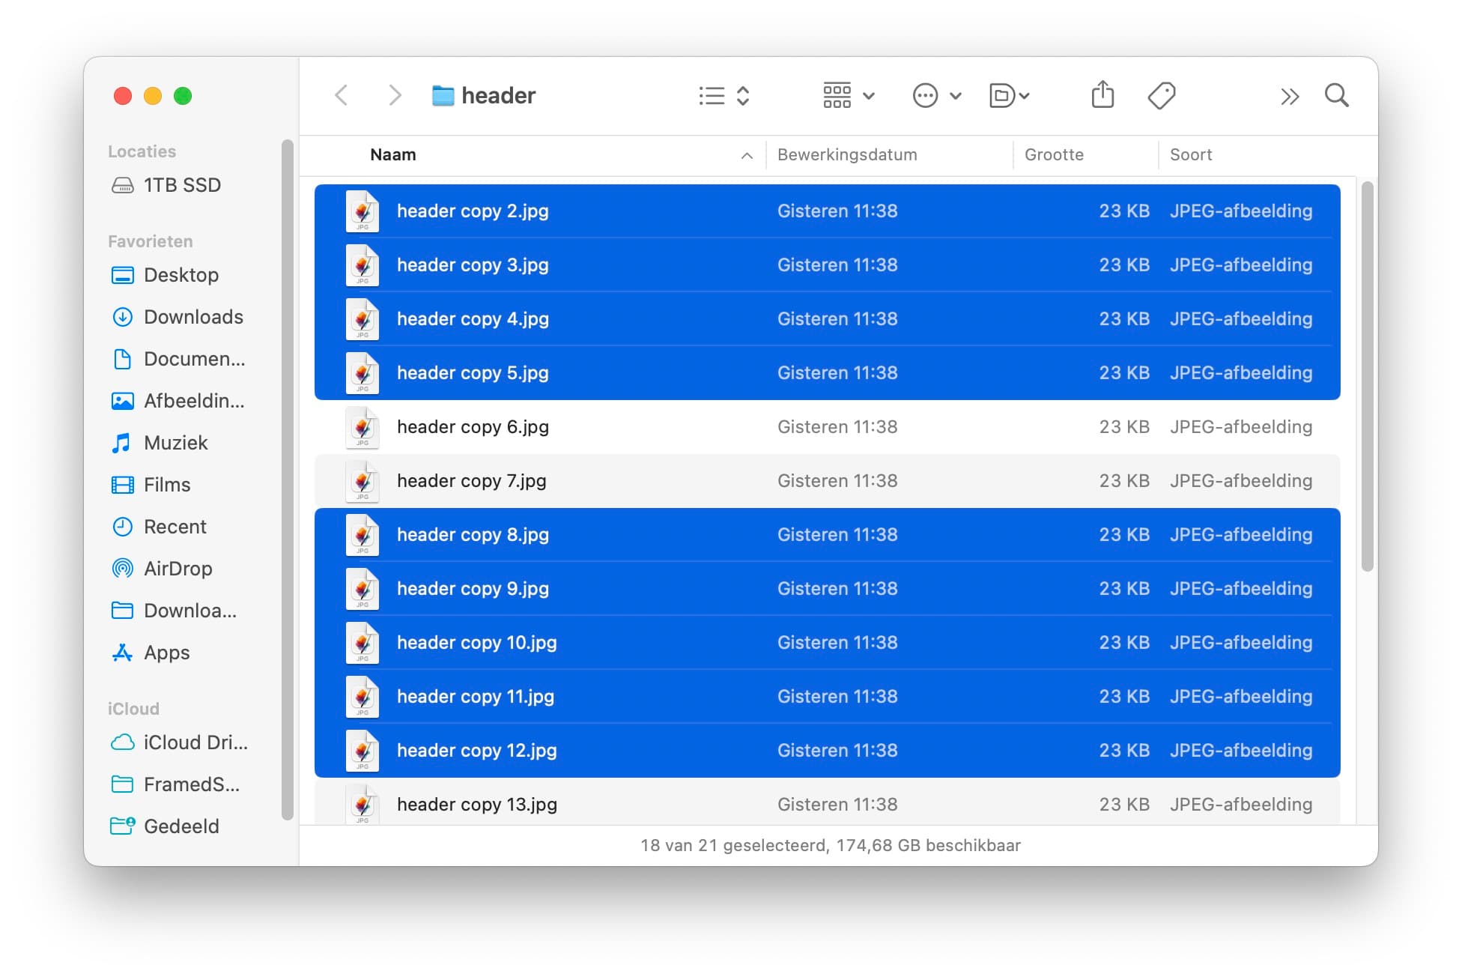Select file header copy 13.jpg
The width and height of the screenshot is (1462, 977).
[827, 802]
